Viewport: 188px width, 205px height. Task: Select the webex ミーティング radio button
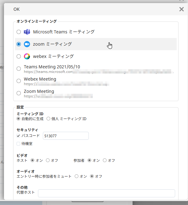coord(19,56)
